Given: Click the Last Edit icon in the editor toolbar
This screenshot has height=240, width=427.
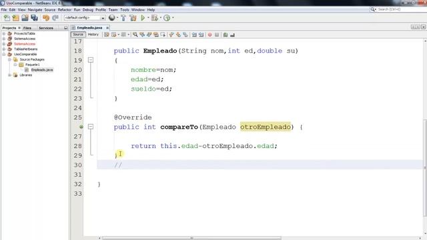Looking at the screenshot, I should [x=107, y=35].
